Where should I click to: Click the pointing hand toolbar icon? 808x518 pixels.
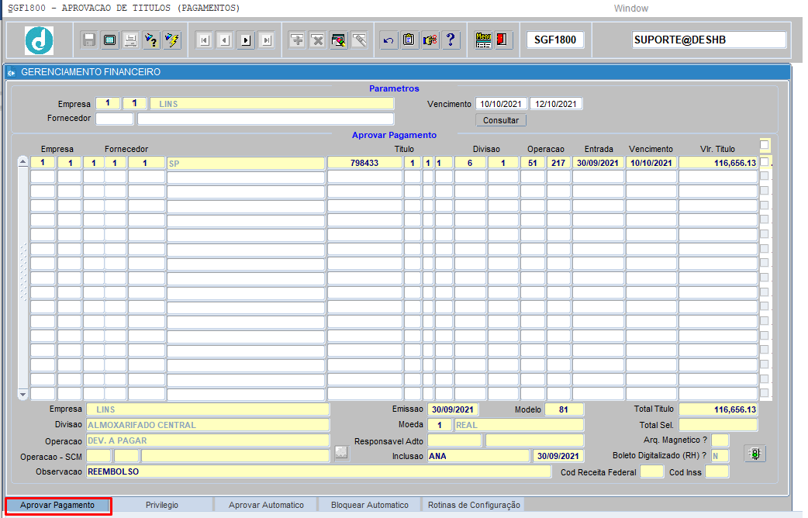click(x=430, y=40)
